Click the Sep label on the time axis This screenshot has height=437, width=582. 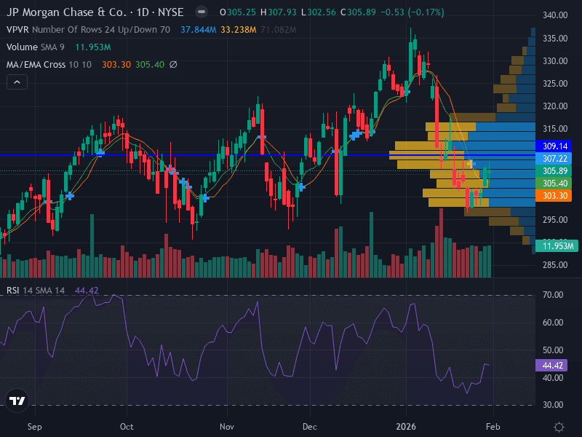click(34, 427)
